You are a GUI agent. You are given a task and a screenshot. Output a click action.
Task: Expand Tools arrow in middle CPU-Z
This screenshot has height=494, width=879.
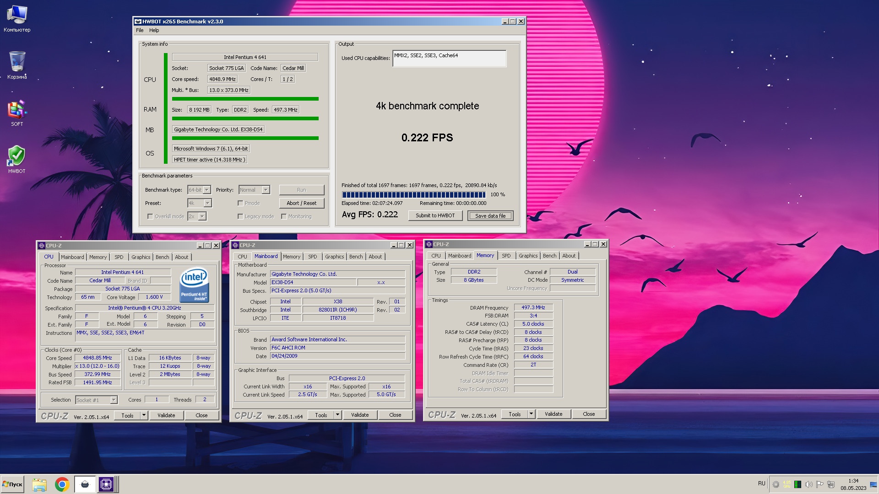pos(337,415)
